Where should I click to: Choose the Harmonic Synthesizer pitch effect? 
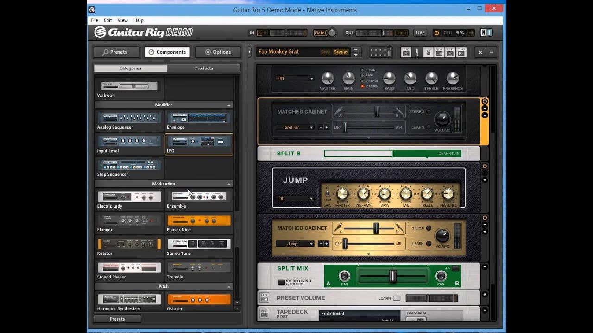point(129,302)
